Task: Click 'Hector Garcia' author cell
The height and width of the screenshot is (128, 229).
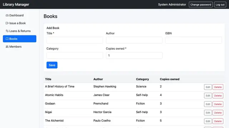Action: click(x=102, y=112)
